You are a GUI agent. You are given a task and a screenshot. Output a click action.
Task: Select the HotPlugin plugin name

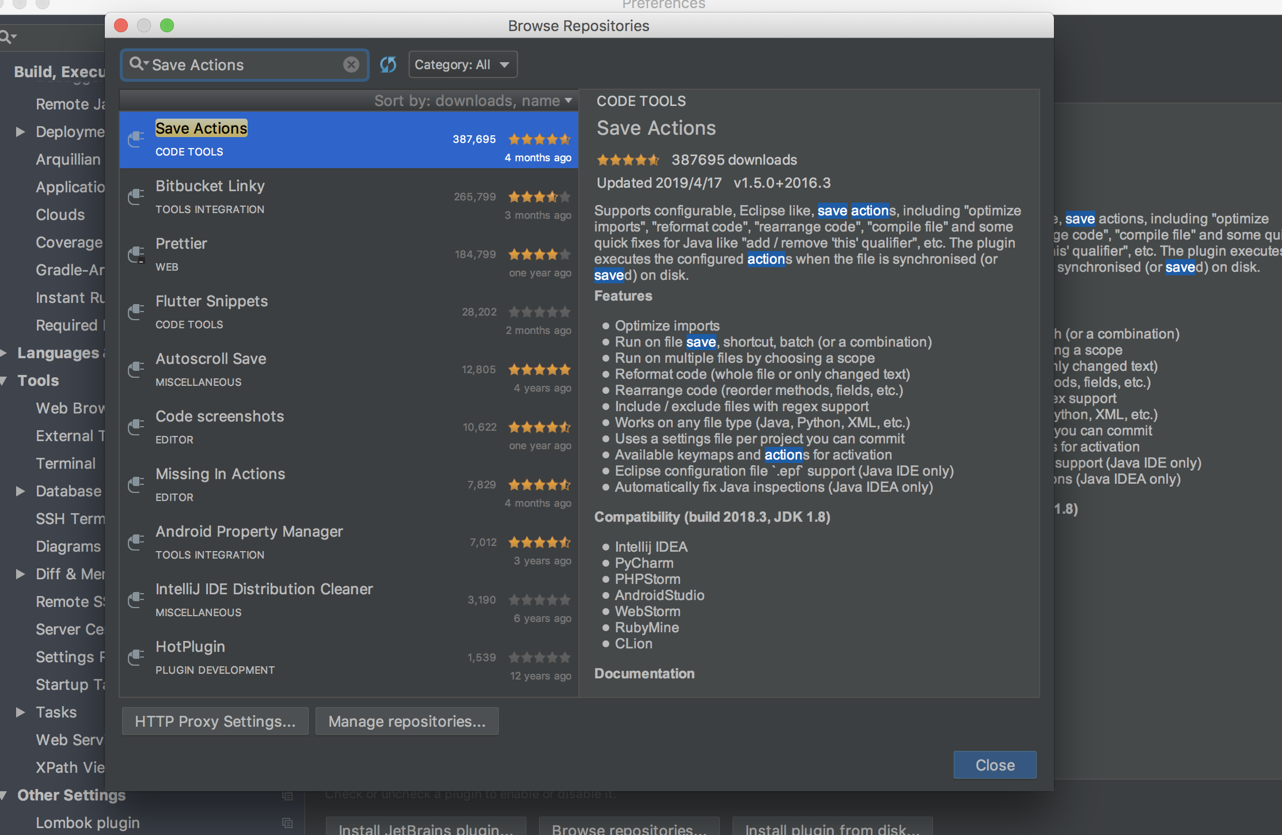point(190,647)
